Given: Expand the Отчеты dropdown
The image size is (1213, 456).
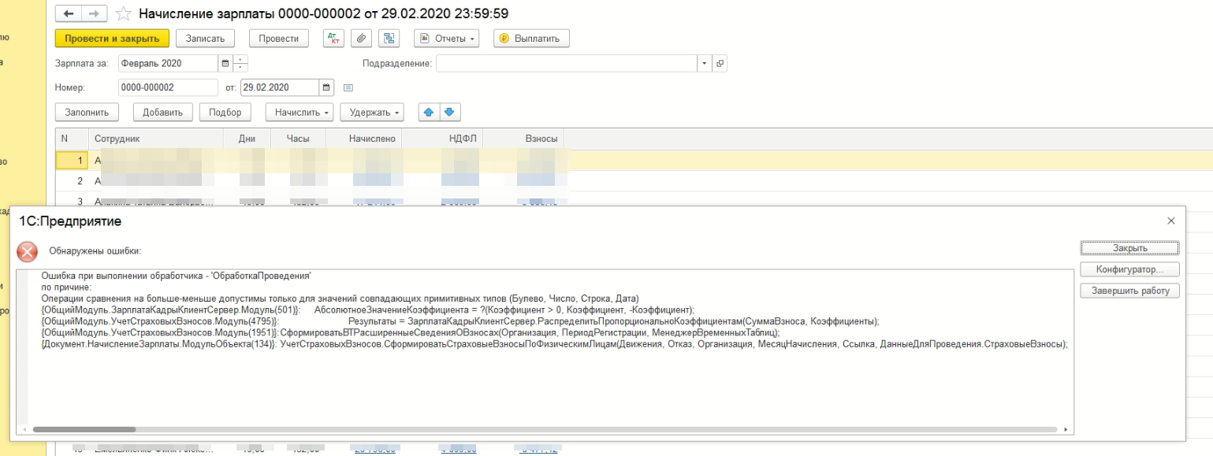Looking at the screenshot, I should pyautogui.click(x=447, y=39).
